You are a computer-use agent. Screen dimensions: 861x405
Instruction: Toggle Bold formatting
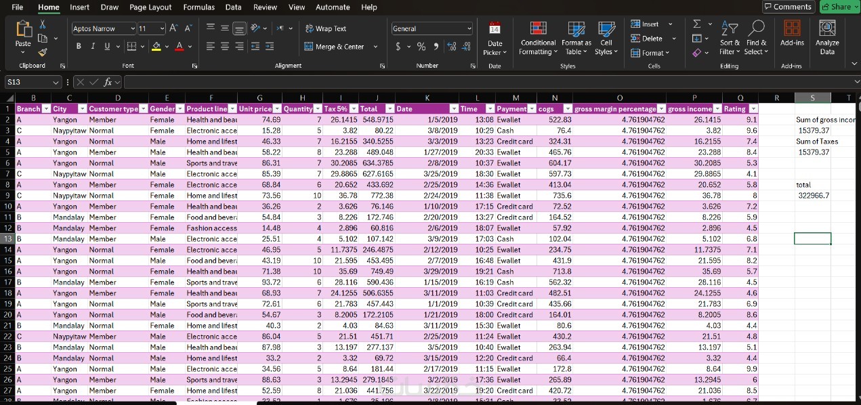(79, 46)
